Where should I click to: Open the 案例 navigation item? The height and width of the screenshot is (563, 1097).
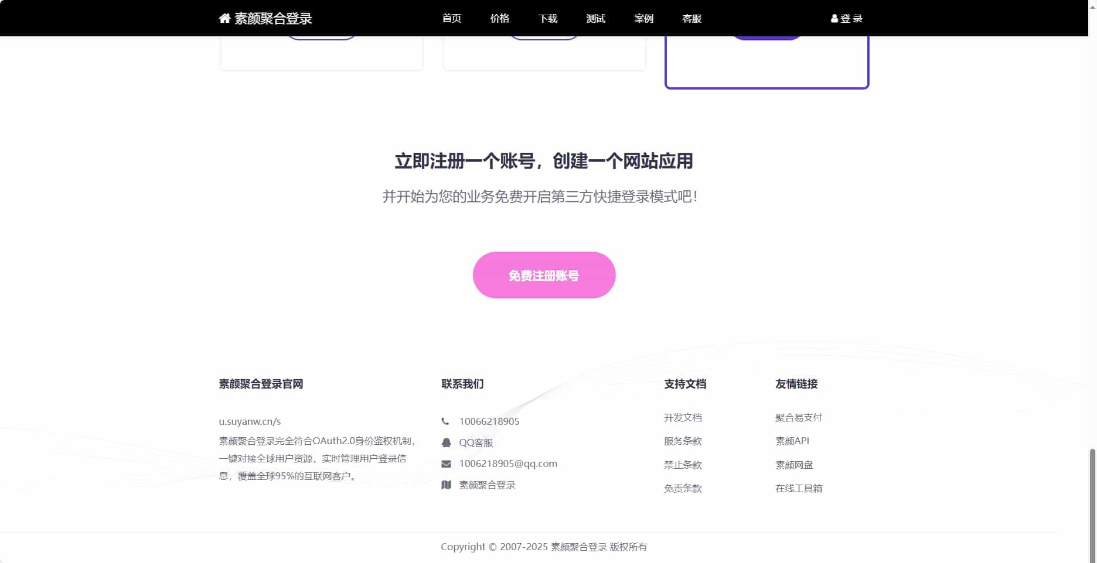[644, 19]
